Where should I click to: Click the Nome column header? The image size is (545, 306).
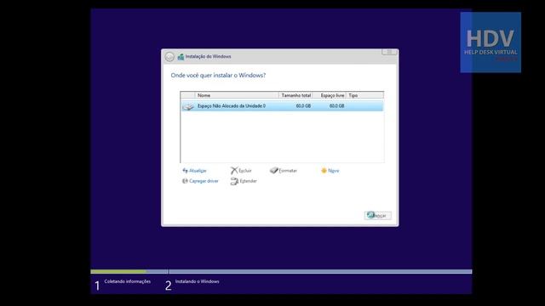click(x=237, y=95)
